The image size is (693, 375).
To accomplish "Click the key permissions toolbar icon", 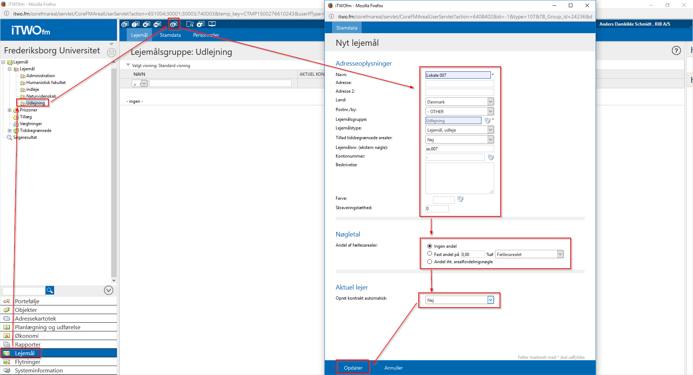I will [x=157, y=24].
